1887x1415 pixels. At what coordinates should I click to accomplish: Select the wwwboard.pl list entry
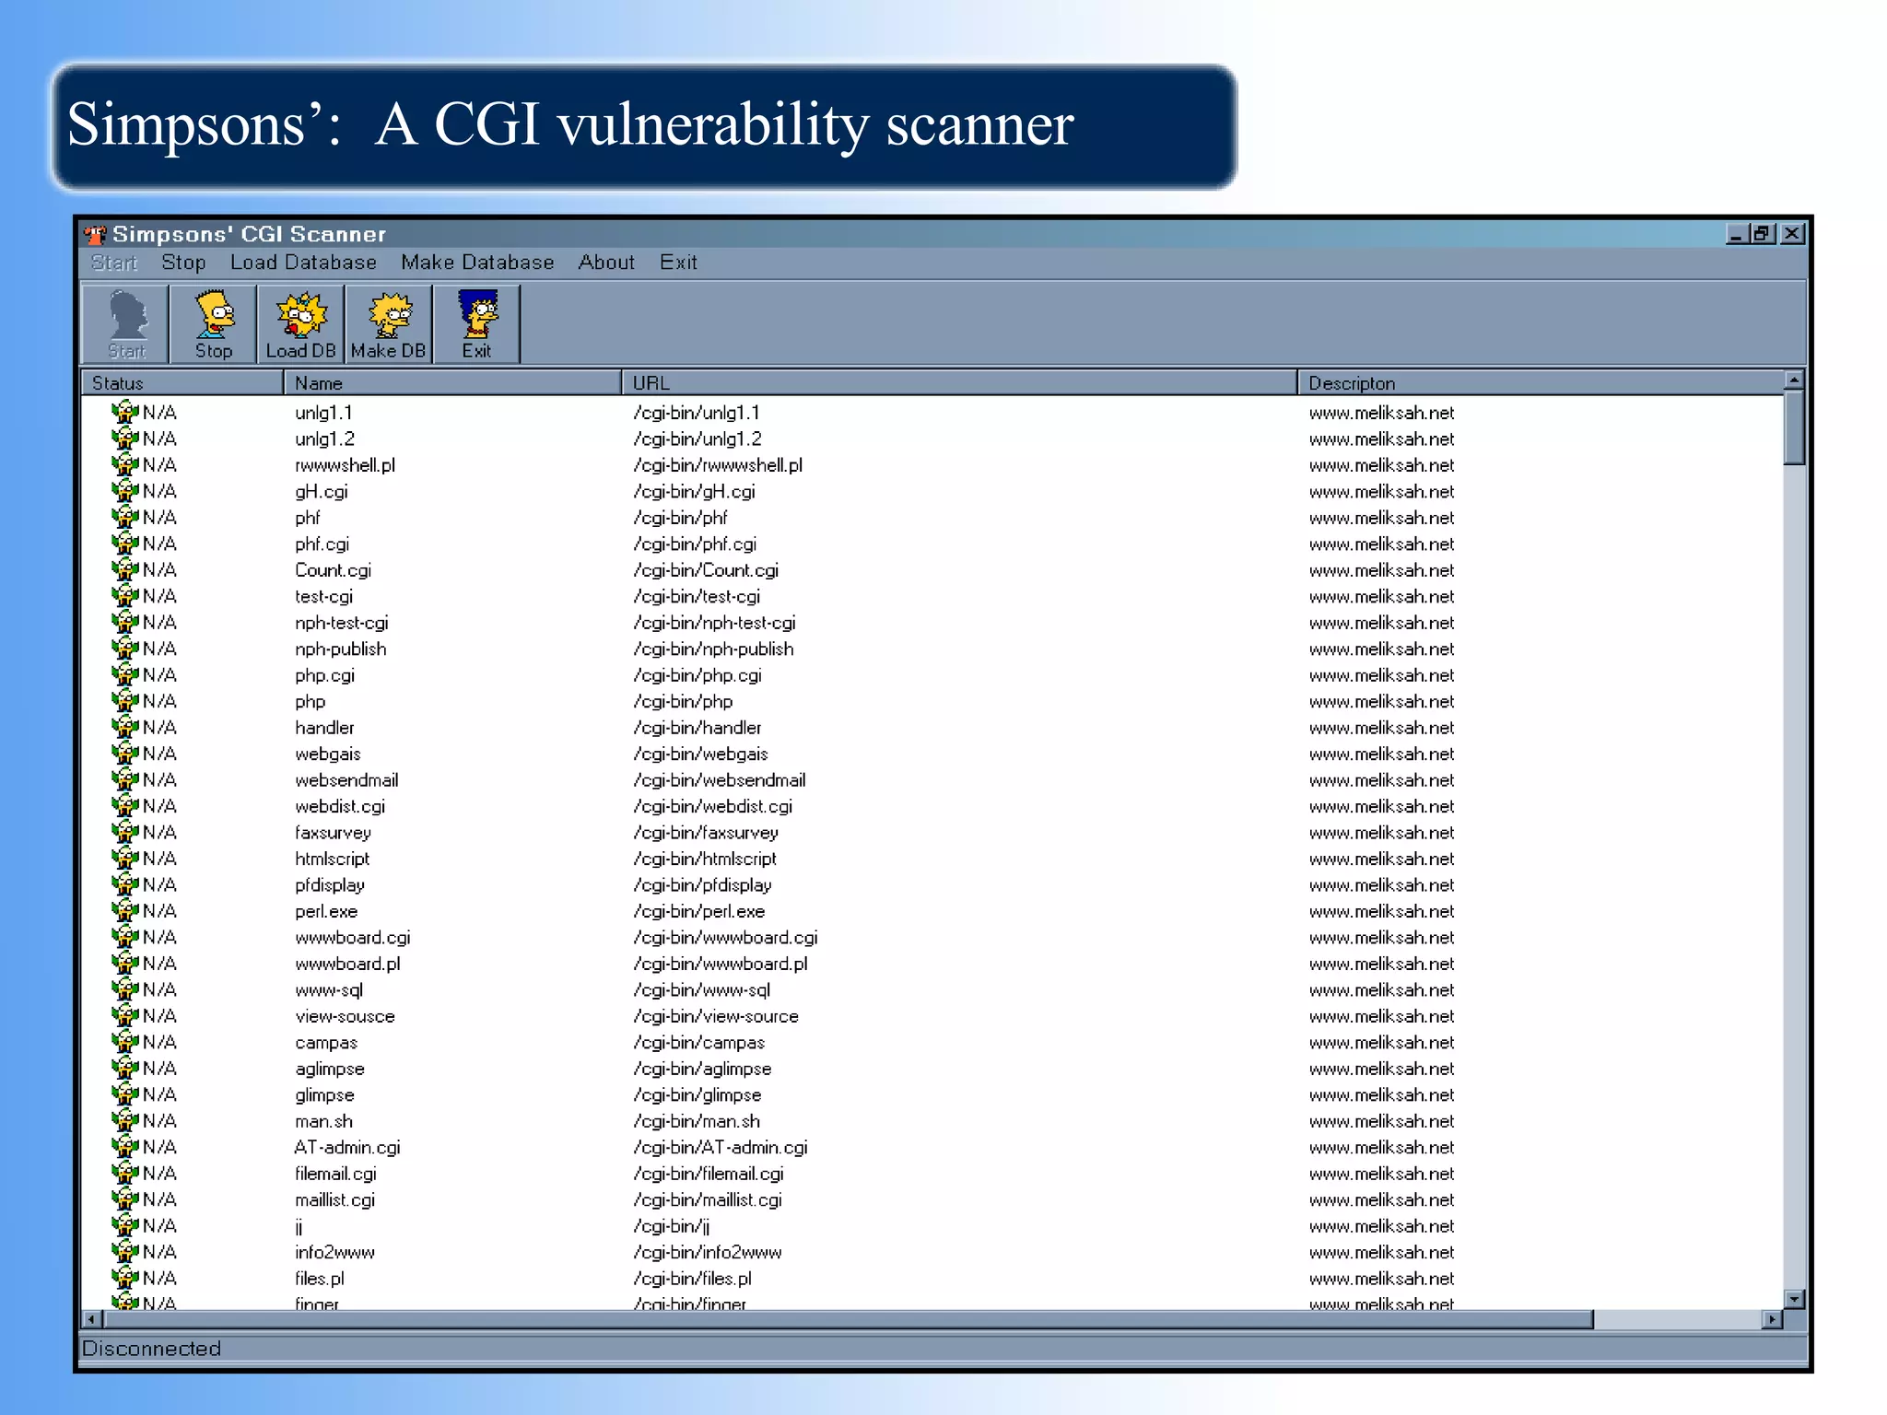point(347,964)
